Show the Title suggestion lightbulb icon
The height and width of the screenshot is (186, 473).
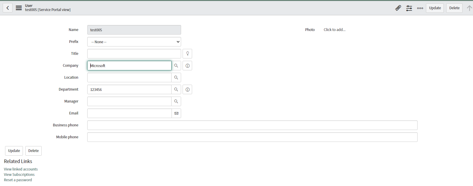click(x=187, y=54)
